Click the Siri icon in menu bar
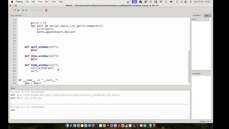Image resolution: width=229 pixels, height=129 pixels. pos(191,2)
